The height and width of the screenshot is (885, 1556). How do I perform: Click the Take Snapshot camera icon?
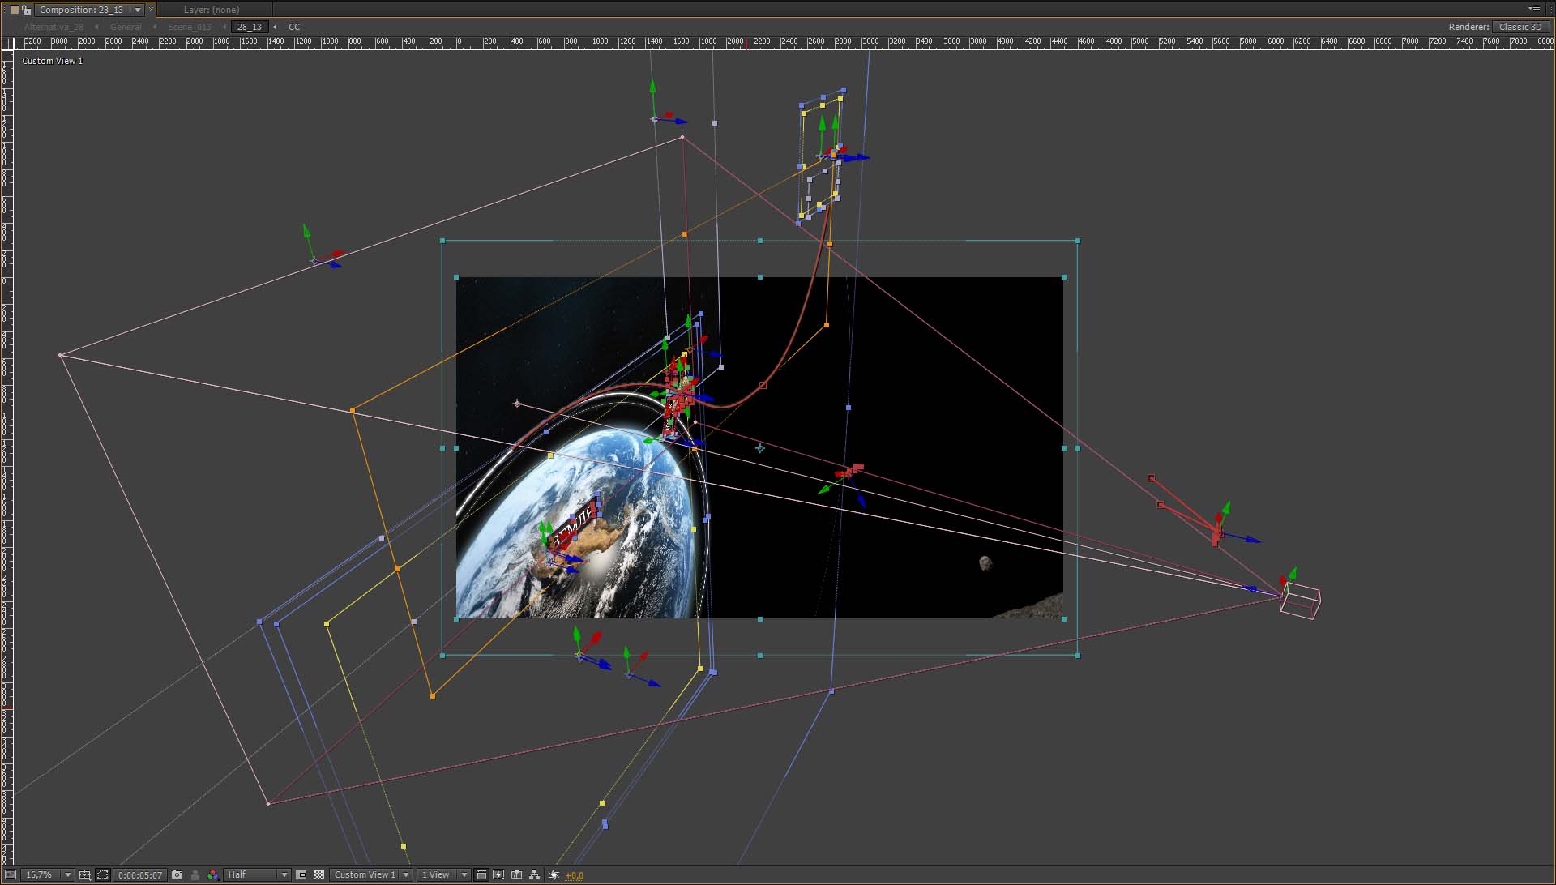[x=177, y=874]
